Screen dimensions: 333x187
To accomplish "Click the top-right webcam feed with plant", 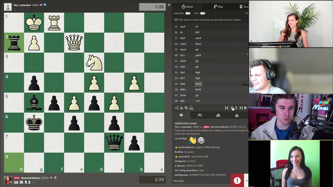I will 291,24.
